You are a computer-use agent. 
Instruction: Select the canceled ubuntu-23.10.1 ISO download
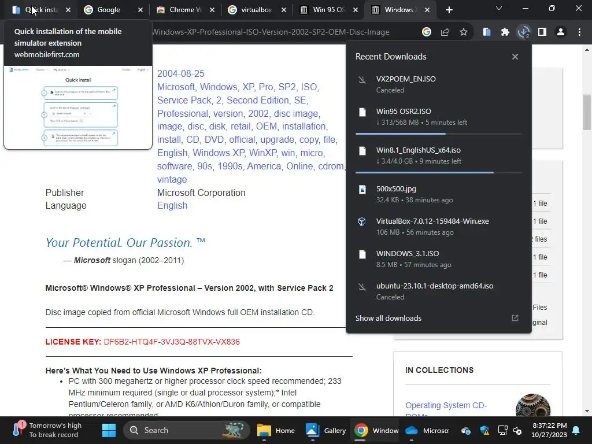click(439, 291)
